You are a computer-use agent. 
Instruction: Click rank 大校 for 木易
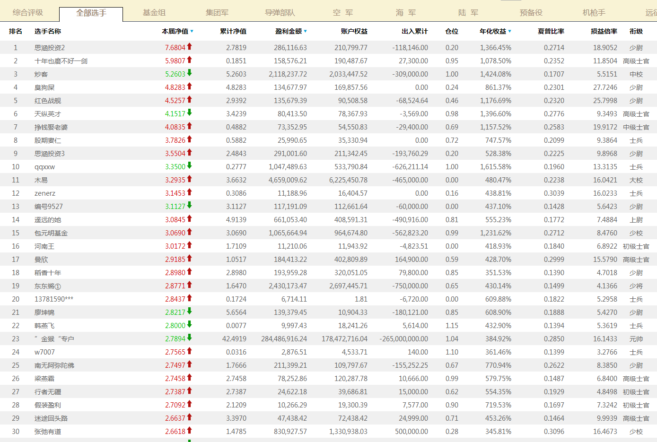(x=636, y=180)
